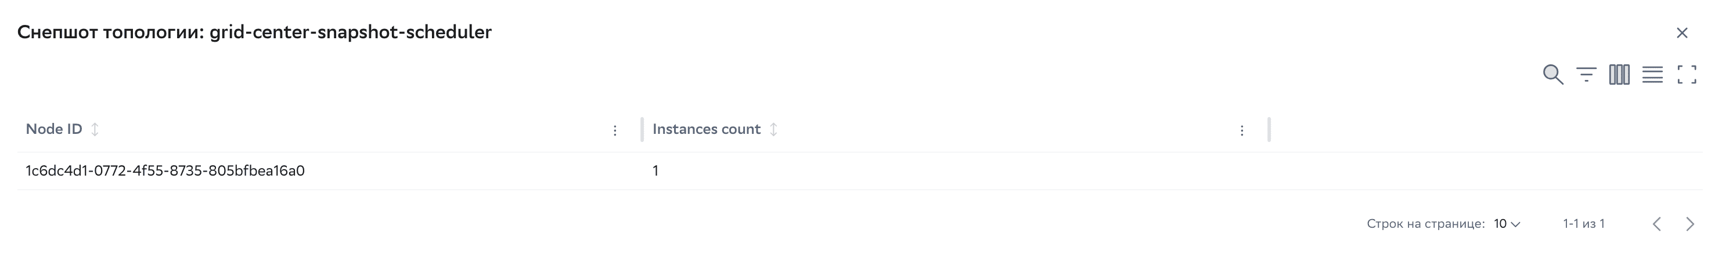
Task: Click the Node ID column header label
Action: (54, 129)
